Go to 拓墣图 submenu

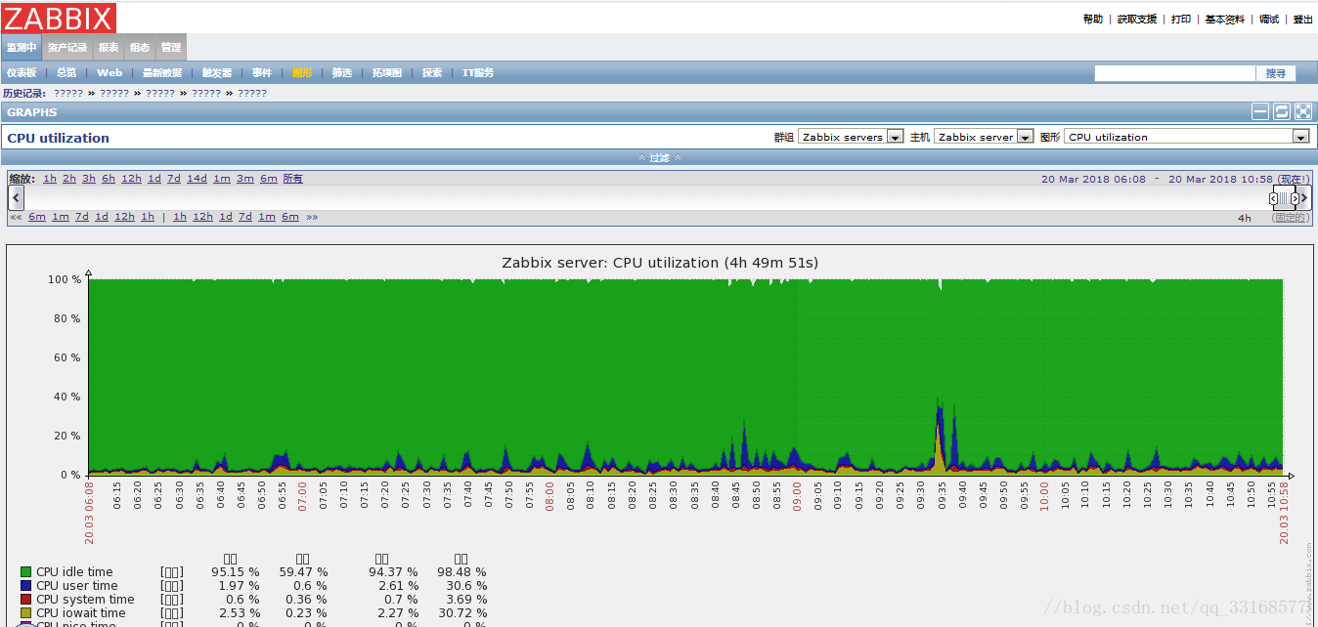[x=387, y=73]
